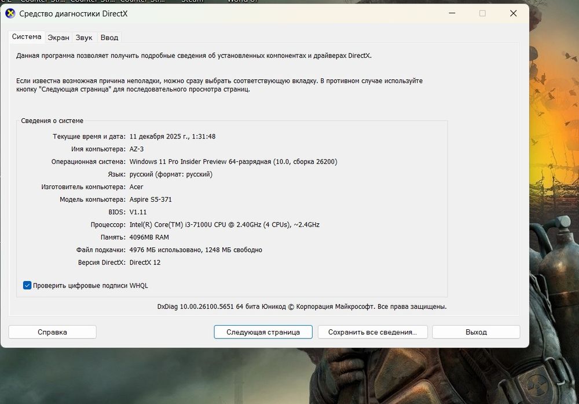Click the DirectX 12 version value
The width and height of the screenshot is (579, 404).
coord(145,263)
